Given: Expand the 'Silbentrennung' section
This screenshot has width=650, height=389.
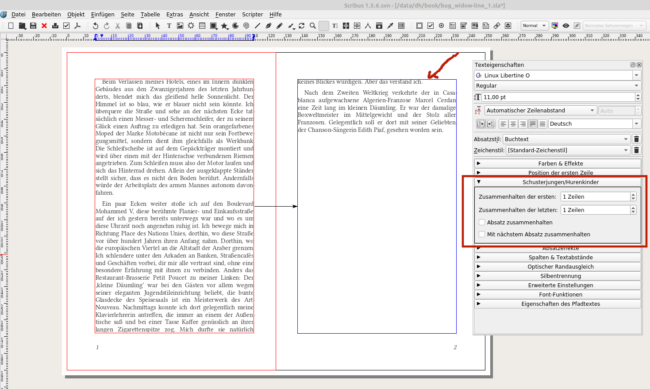Looking at the screenshot, I should 560,276.
